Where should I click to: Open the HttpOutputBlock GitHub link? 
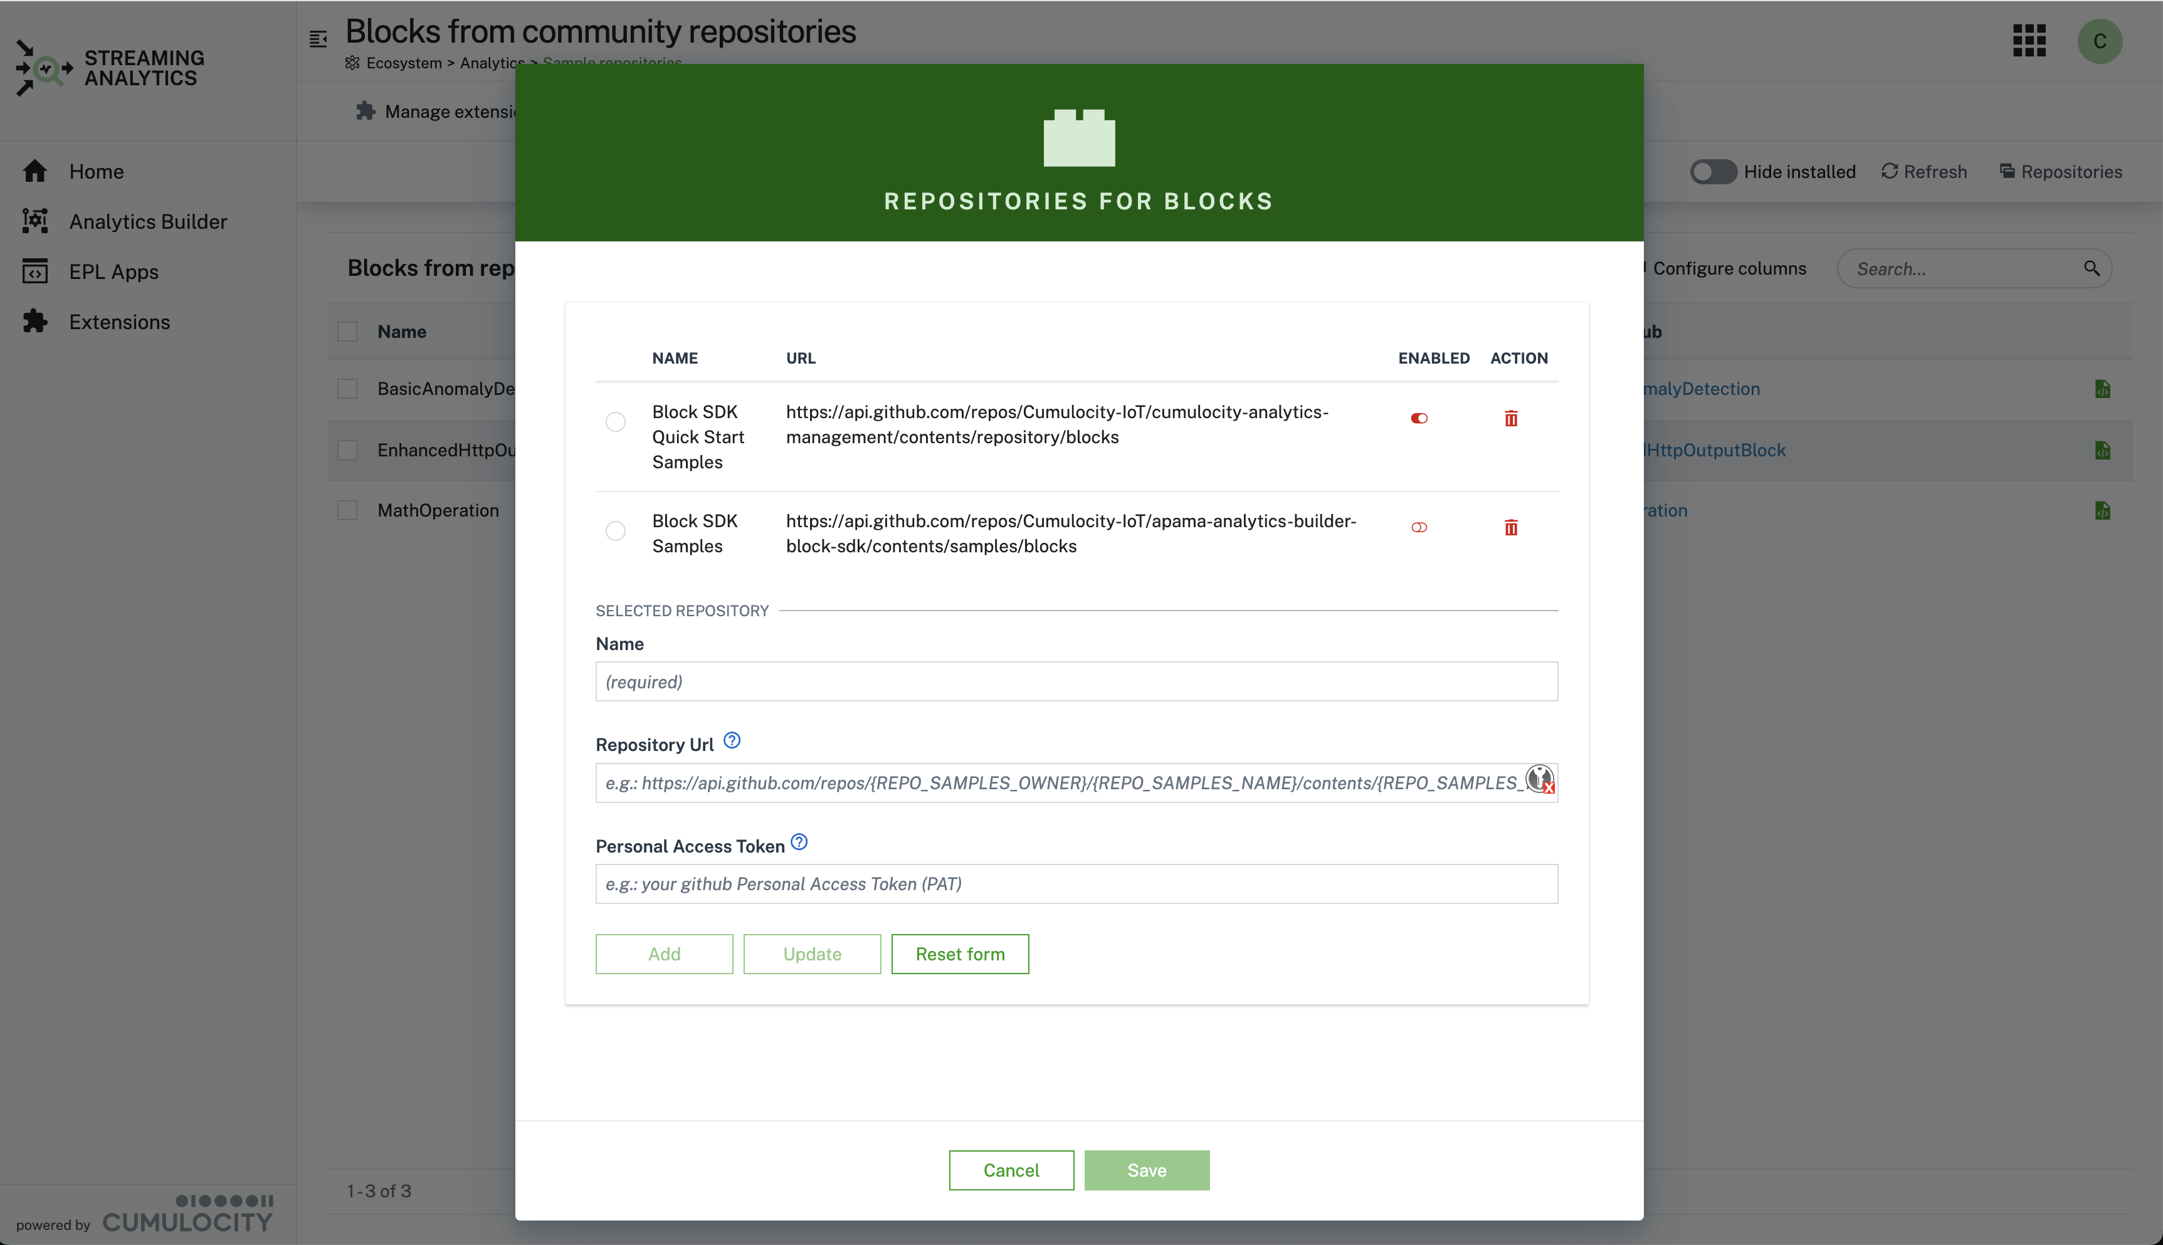point(1715,449)
